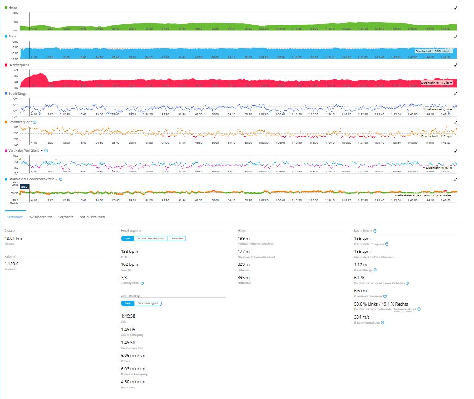Open help for Ø vertikale Bewegung
474x399 pixels.
tap(385, 296)
